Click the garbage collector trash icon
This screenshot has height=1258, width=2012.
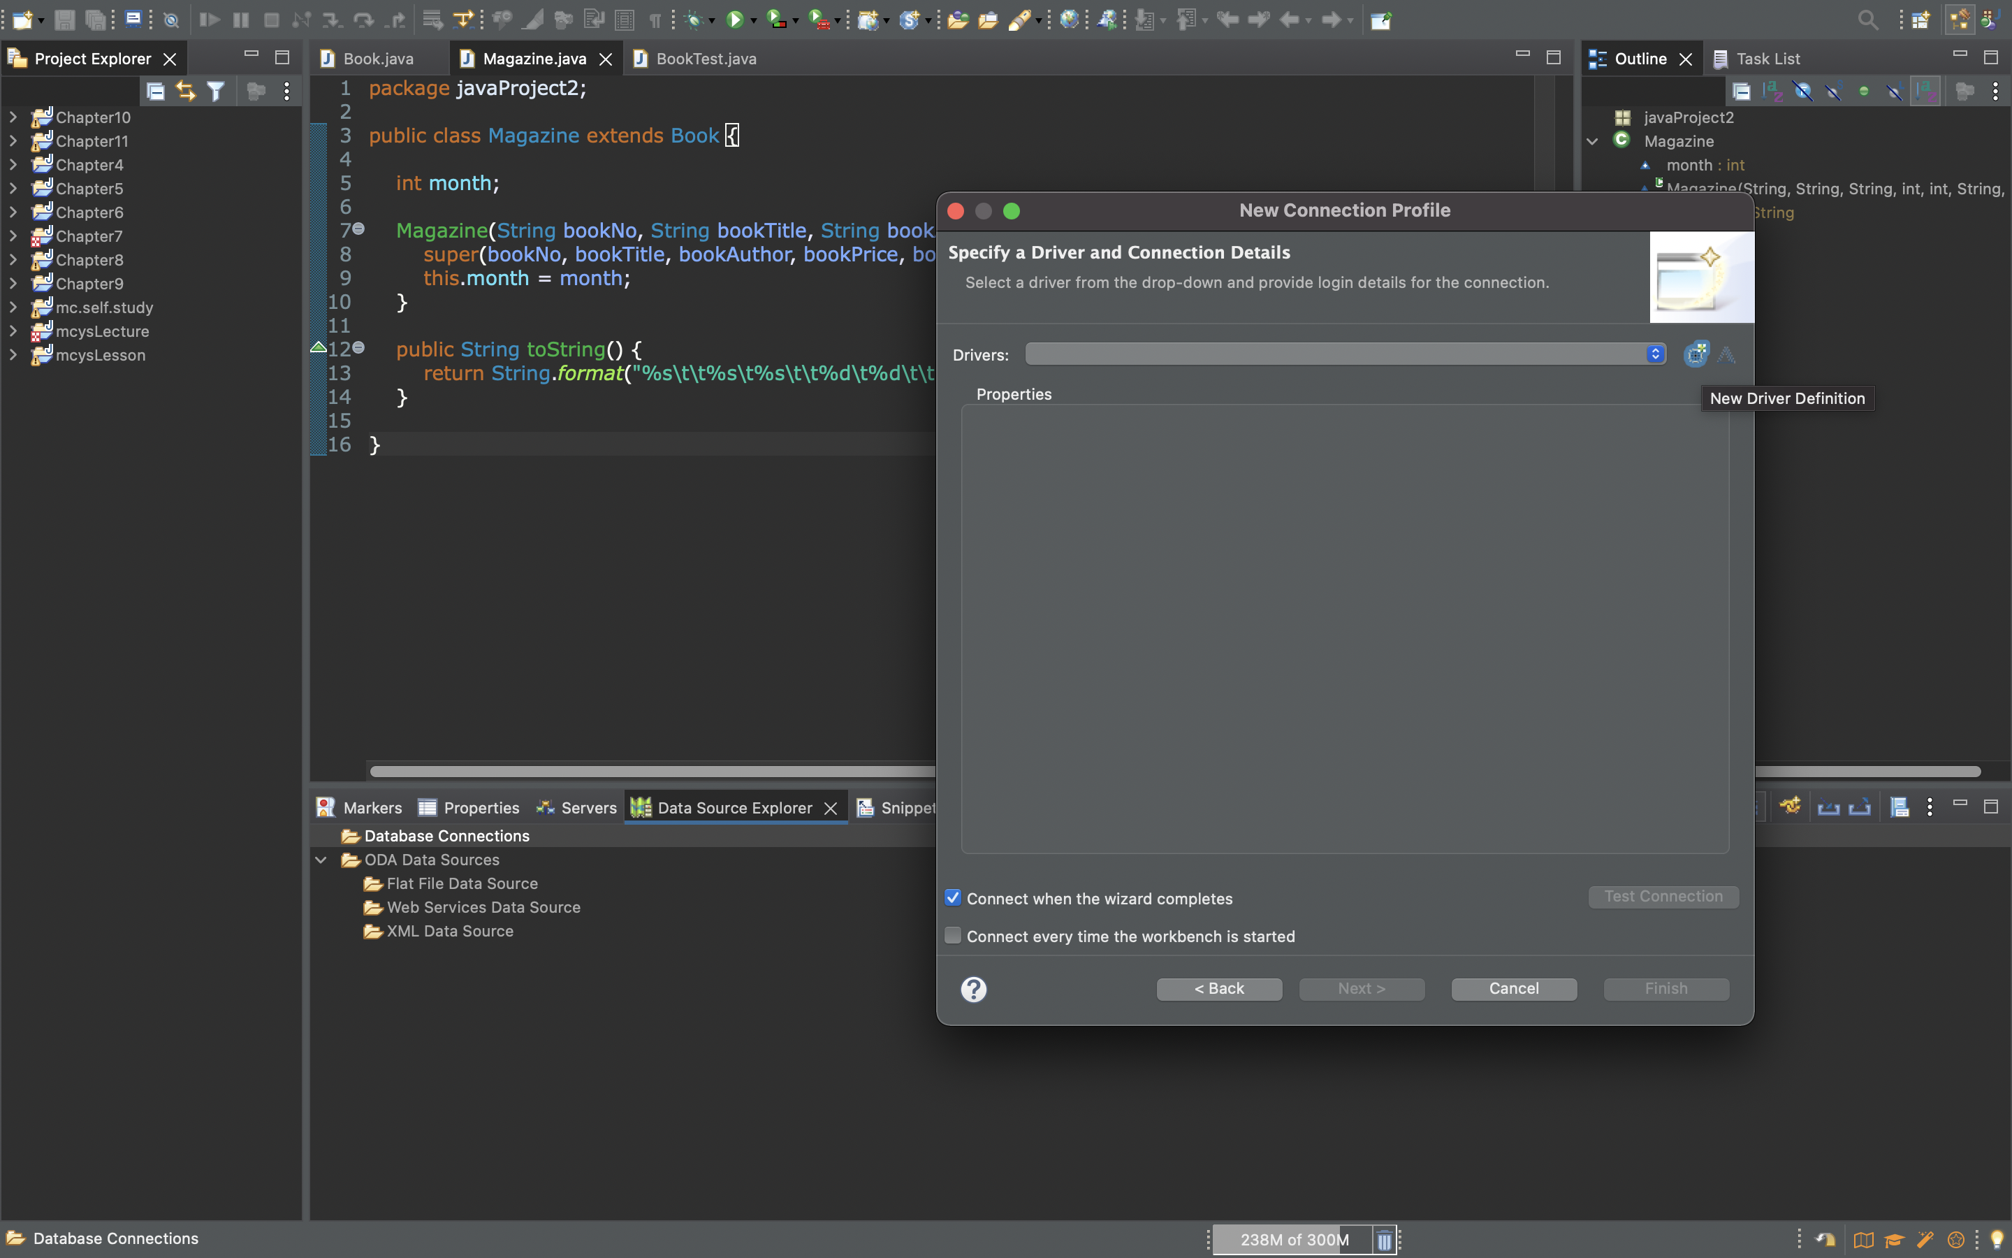tap(1384, 1240)
